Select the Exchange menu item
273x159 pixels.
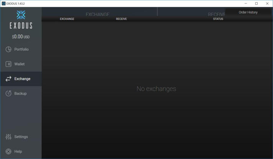tap(21, 79)
